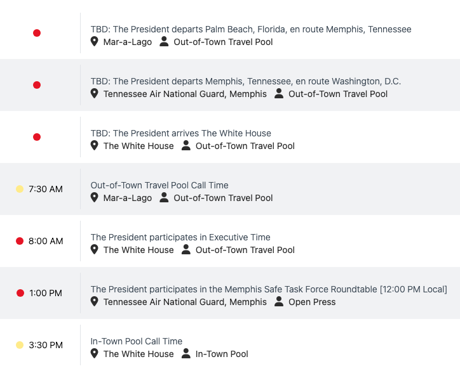The image size is (460, 371).
Task: Click the location pin icon beside Mar-a-Lago in the Palm Beach departure row
Action: pyautogui.click(x=95, y=42)
